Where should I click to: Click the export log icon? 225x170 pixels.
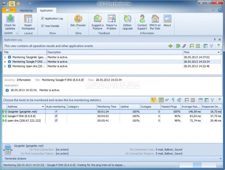pos(178,46)
